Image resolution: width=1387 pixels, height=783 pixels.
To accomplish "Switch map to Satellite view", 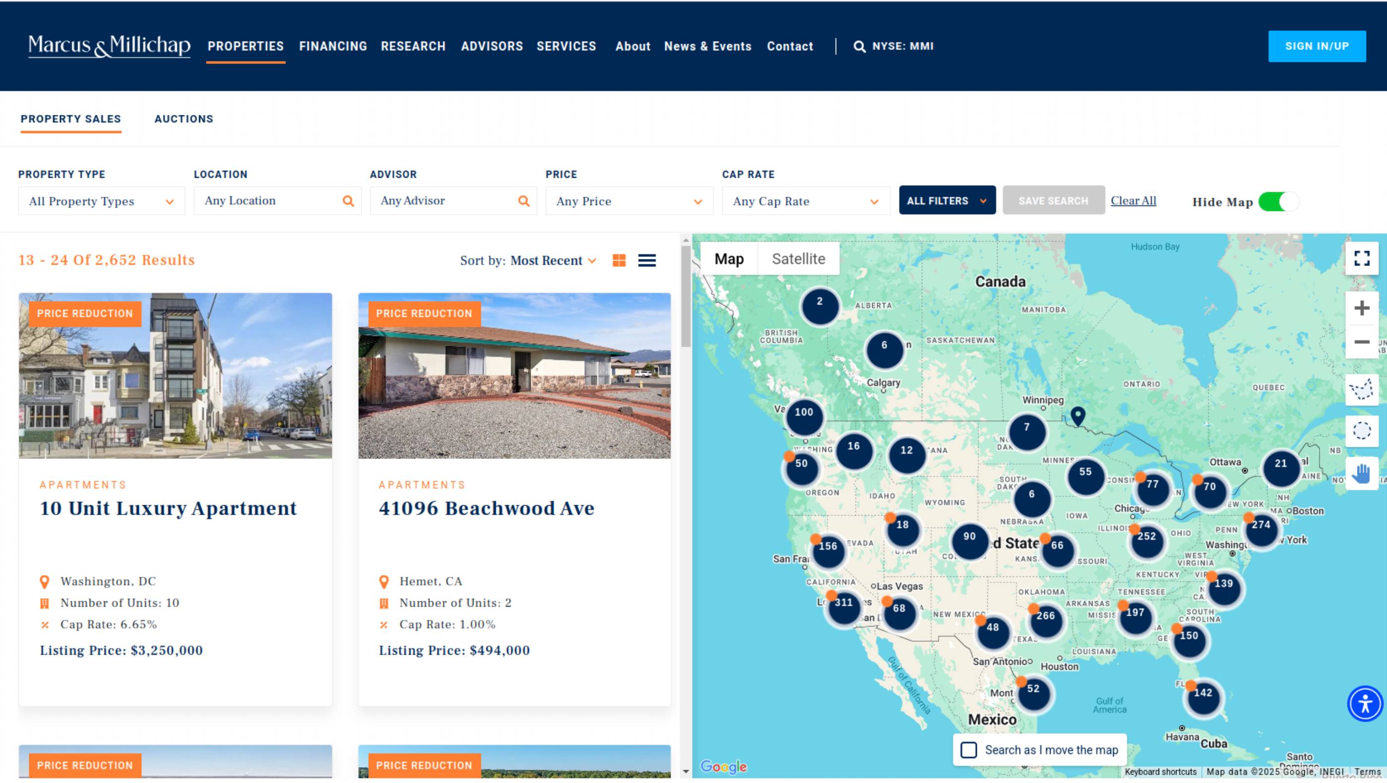I will tap(799, 259).
